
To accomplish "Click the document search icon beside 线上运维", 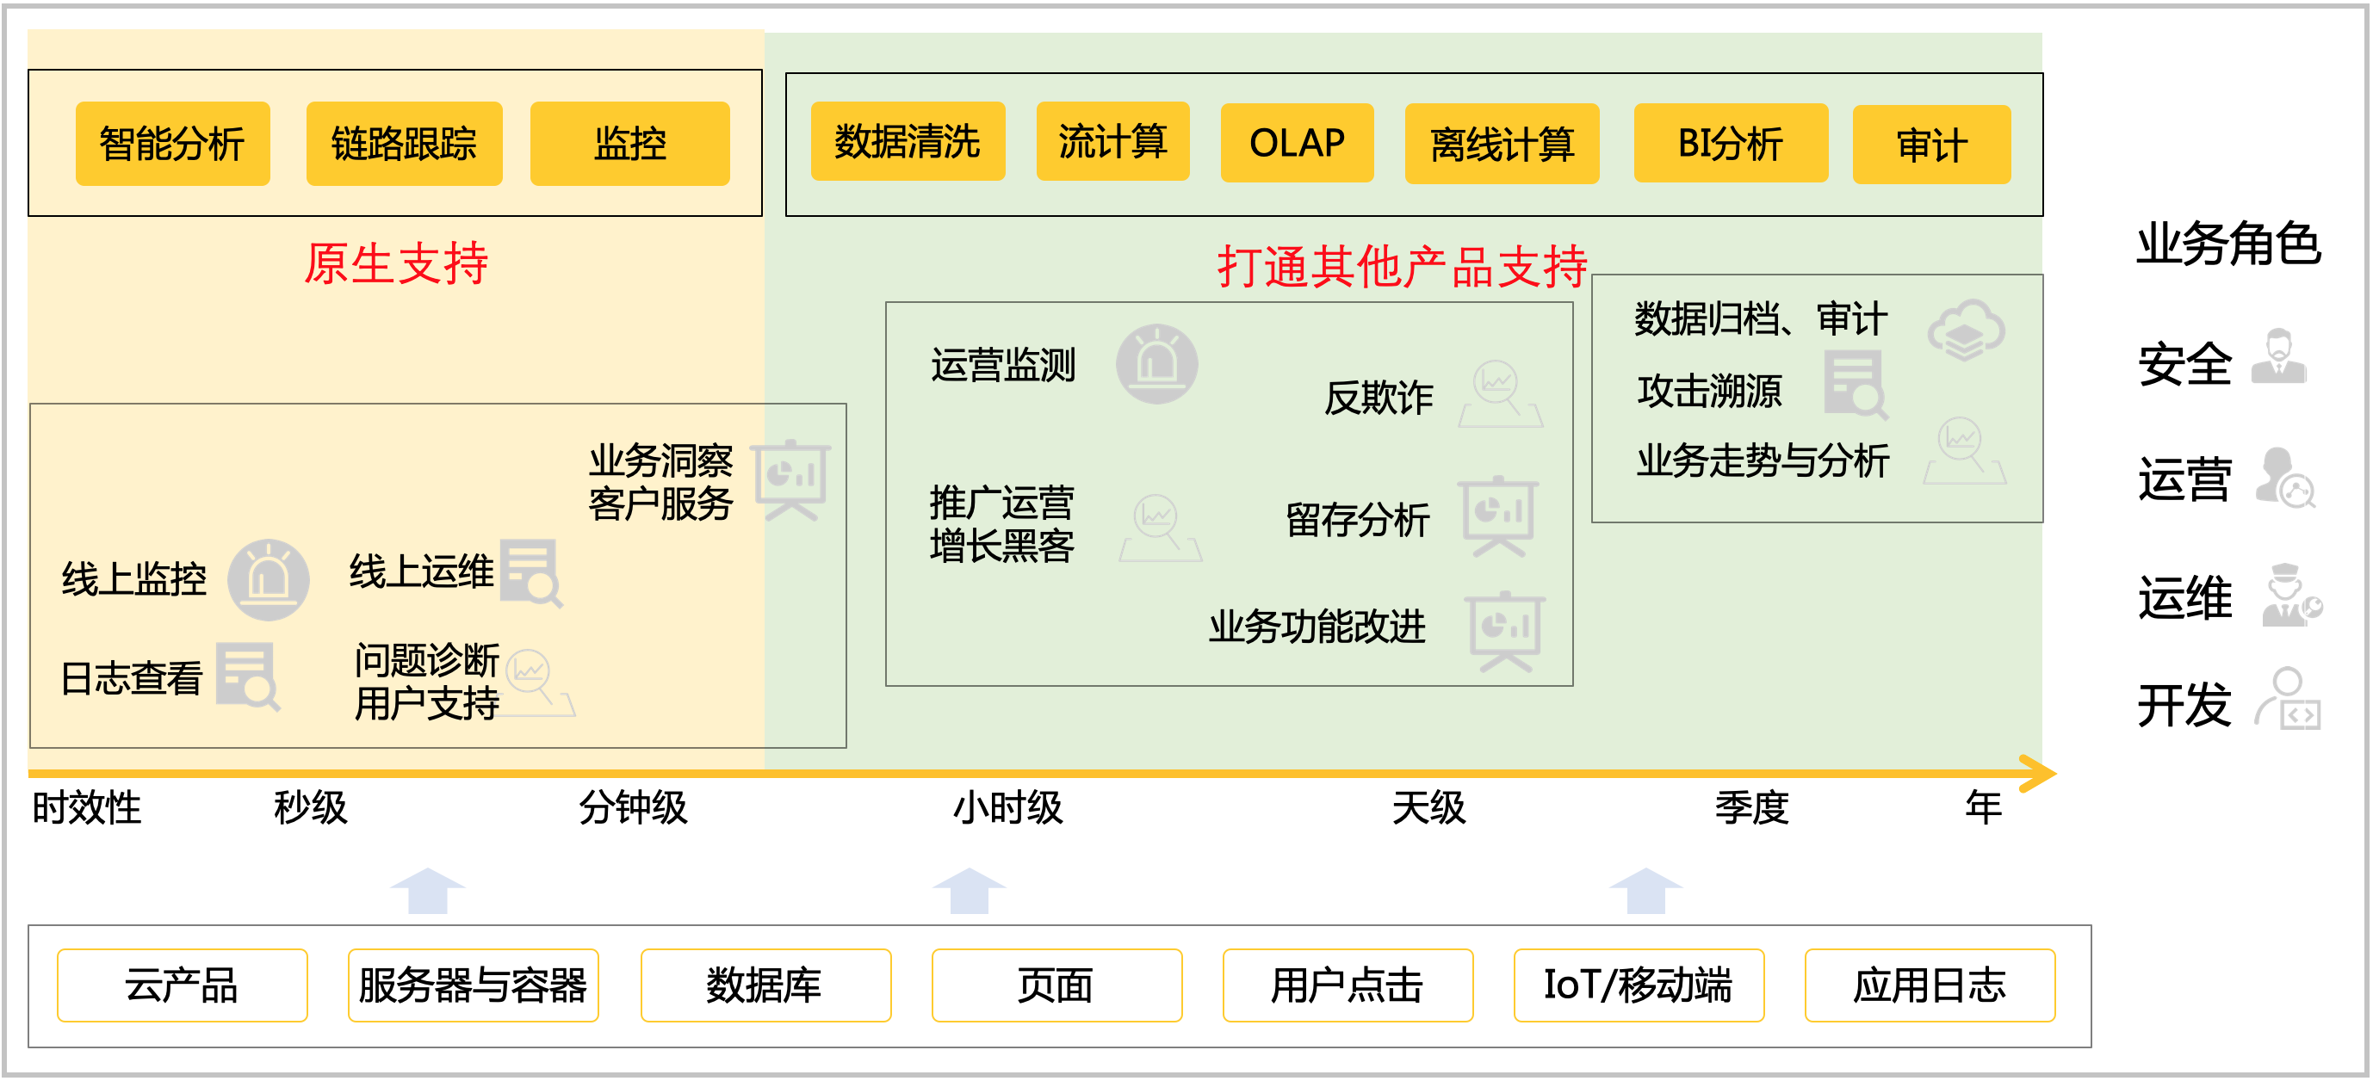I will point(530,574).
